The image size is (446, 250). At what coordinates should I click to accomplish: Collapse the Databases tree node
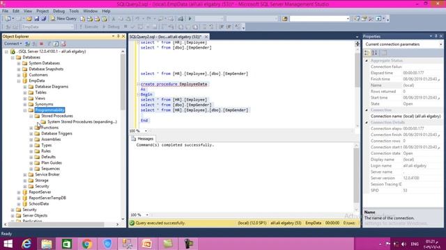tap(13, 57)
